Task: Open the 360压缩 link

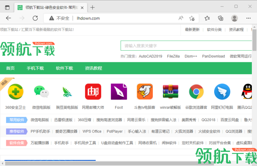Action: (x=84, y=120)
